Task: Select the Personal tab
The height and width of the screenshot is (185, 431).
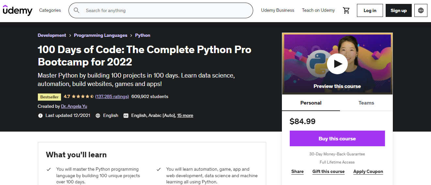Action: [311, 103]
